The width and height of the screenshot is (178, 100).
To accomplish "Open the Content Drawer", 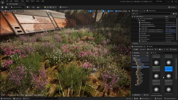I will click(6, 99).
